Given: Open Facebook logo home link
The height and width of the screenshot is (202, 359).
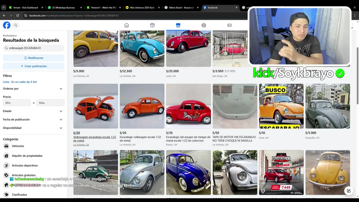Looking at the screenshot, I should [x=7, y=25].
